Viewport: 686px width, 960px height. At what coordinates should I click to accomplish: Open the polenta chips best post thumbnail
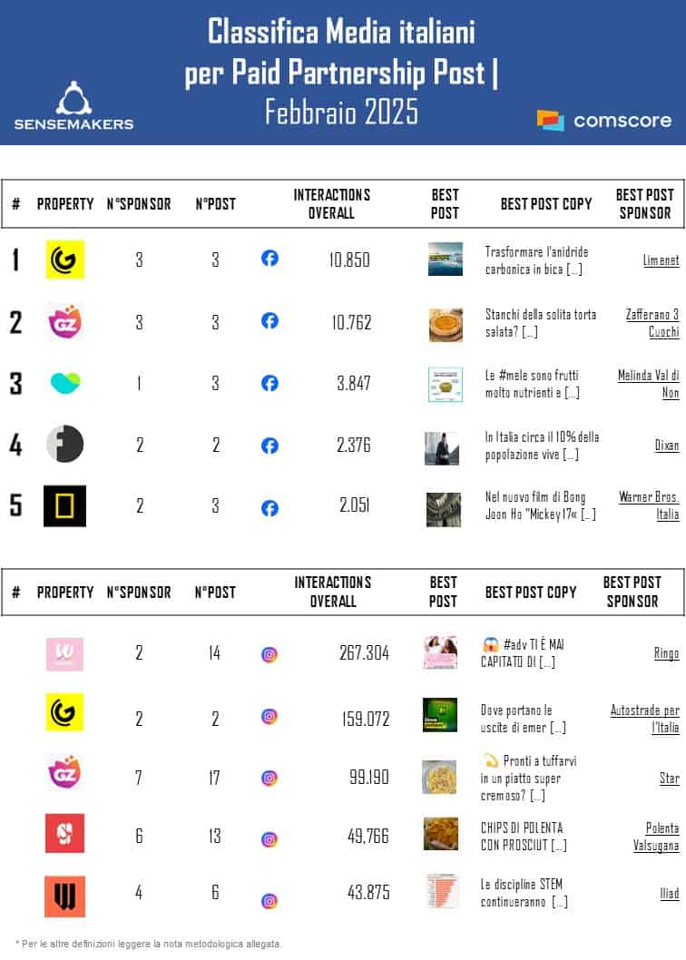(440, 834)
